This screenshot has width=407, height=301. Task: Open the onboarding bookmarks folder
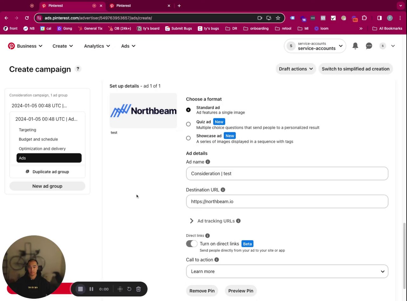tap(256, 29)
